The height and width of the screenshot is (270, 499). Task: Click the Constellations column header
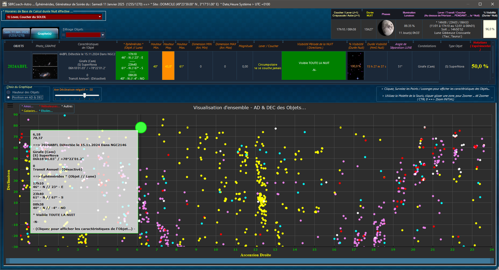click(x=427, y=46)
